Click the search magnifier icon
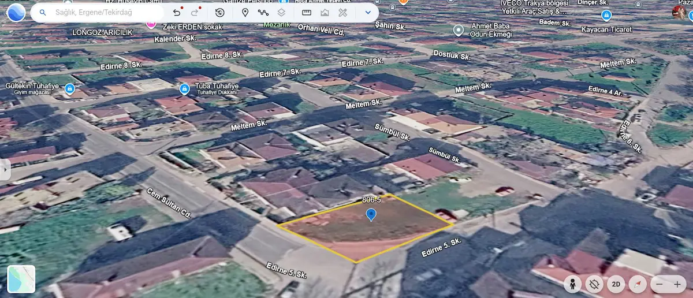Screen dimensions: 693x298 click(43, 12)
